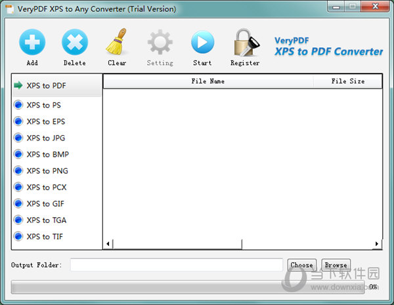This screenshot has width=394, height=305.
Task: Click the File Size column header
Action: (x=348, y=81)
